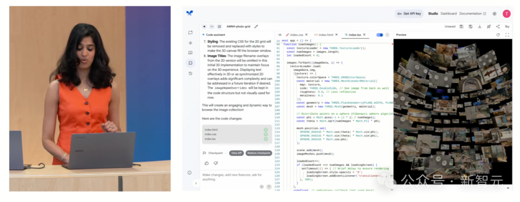Click the View diff button
Screen dimensions: 520x202
coord(236,153)
